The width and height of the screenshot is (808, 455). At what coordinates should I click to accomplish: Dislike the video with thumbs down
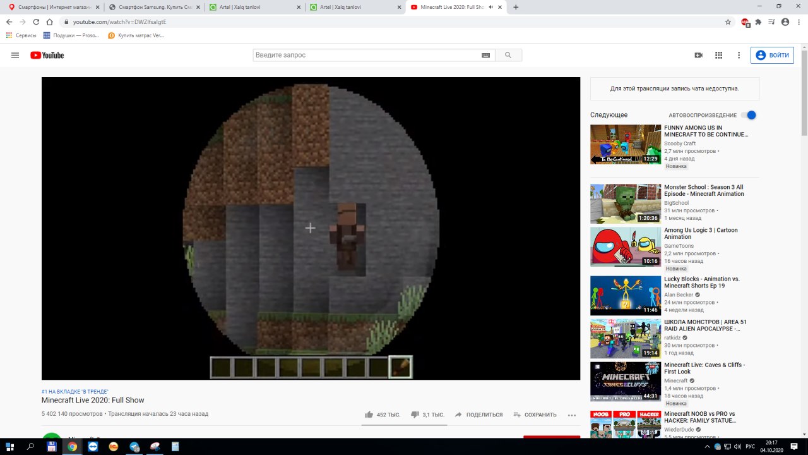click(x=427, y=415)
